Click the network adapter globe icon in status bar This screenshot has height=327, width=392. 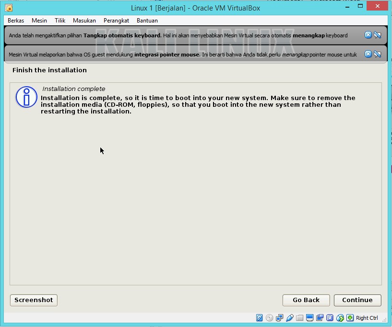click(340, 318)
